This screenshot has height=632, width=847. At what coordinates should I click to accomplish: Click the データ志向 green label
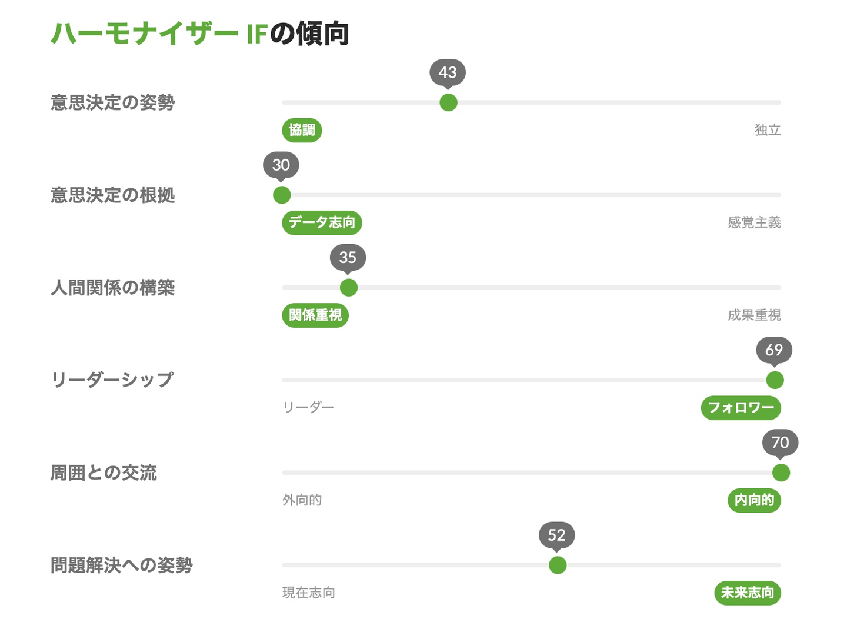[322, 222]
